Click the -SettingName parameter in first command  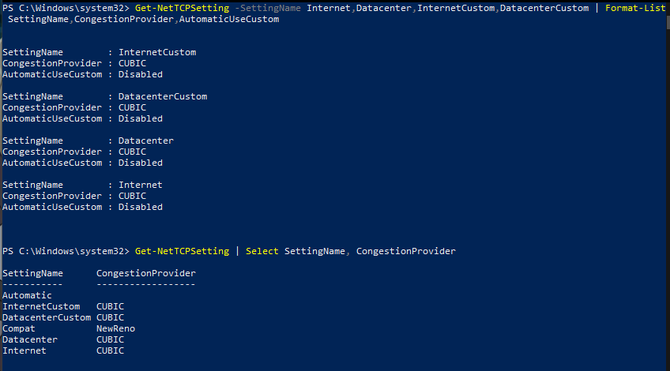click(x=268, y=8)
